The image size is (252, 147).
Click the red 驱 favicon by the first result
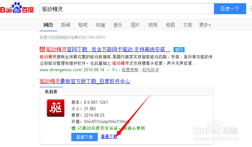coord(42,49)
